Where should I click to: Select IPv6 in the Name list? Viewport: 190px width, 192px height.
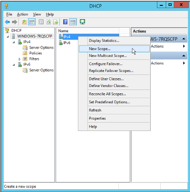(x=67, y=43)
